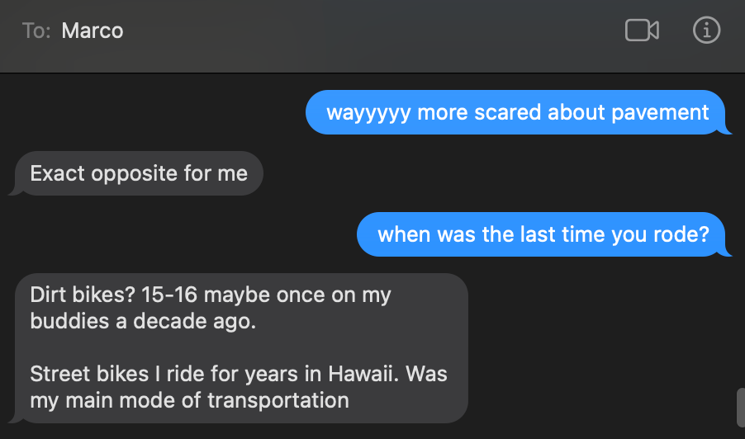Click the scrollbar thumb in the conversation
Screen dimensions: 745x439
click(x=740, y=406)
